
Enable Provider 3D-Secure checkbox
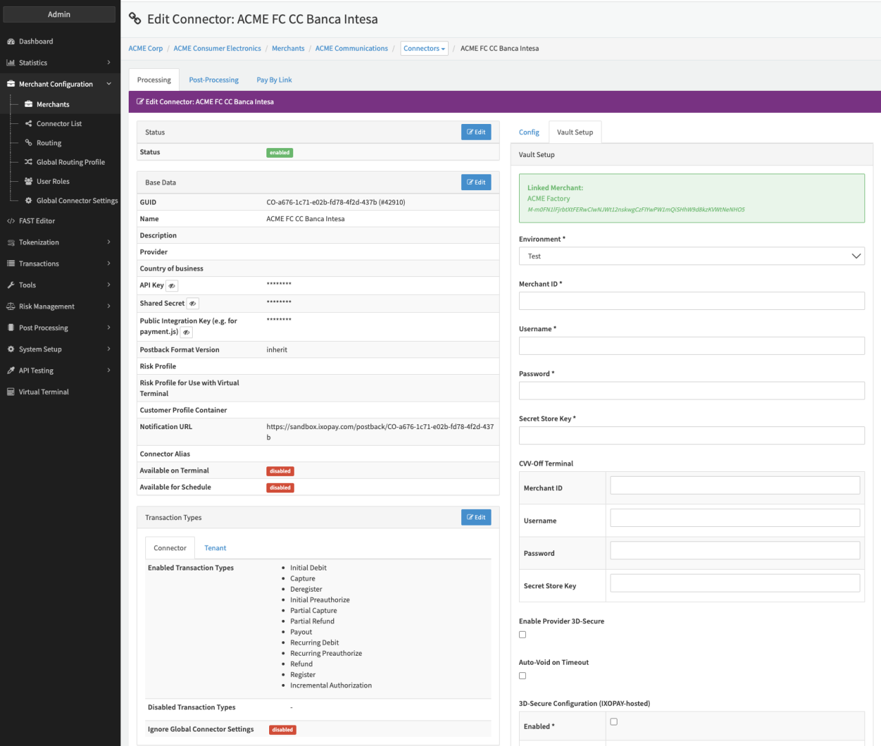click(522, 634)
